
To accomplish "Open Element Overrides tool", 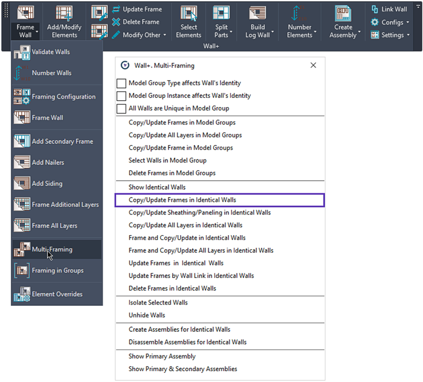I will click(22, 294).
